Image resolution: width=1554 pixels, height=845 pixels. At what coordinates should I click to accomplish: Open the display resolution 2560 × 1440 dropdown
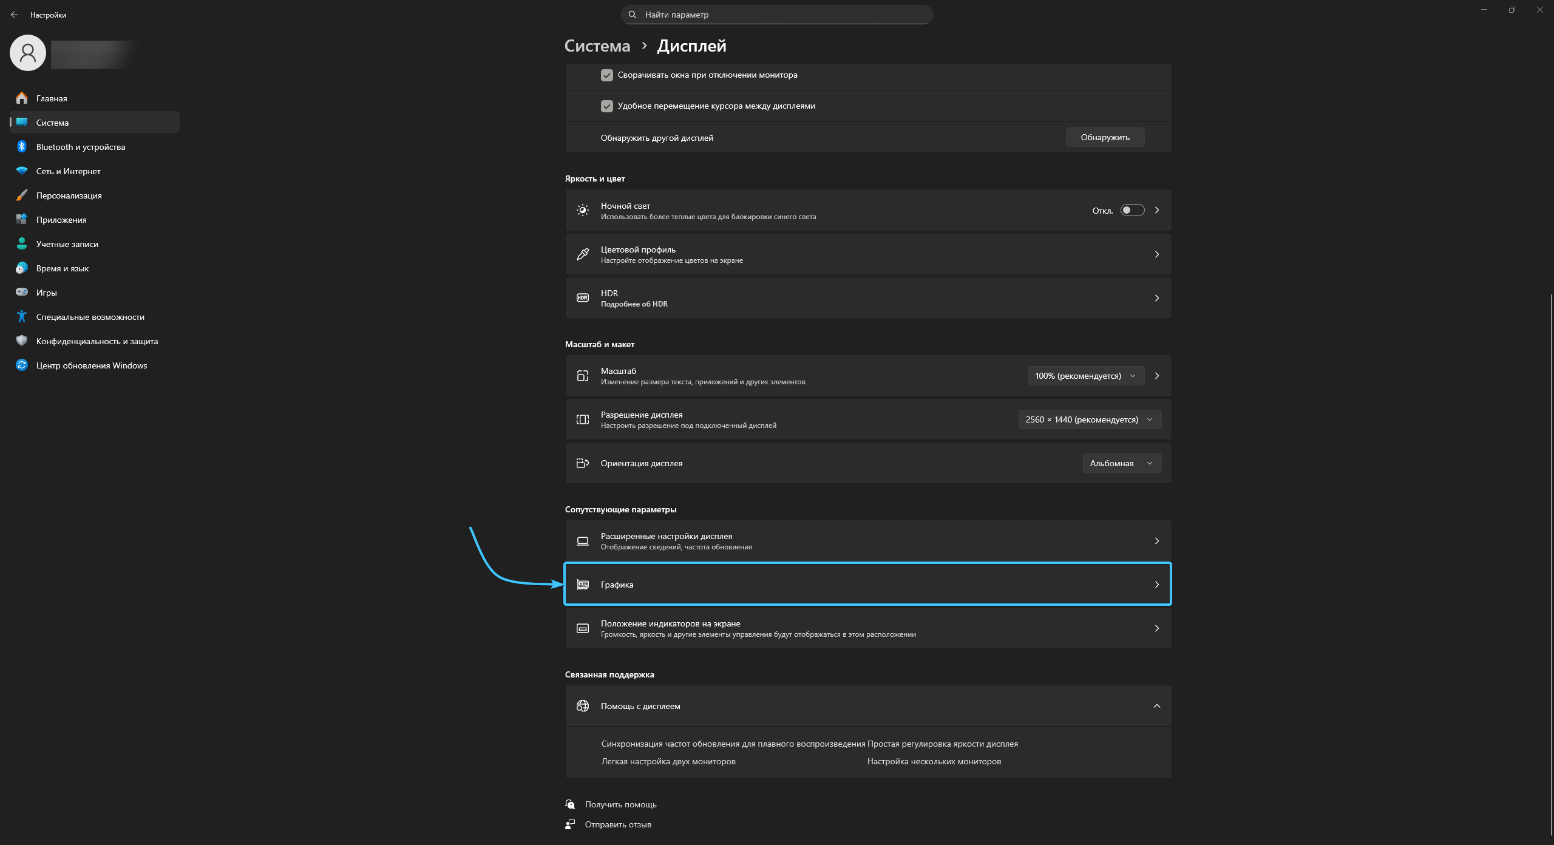point(1089,419)
